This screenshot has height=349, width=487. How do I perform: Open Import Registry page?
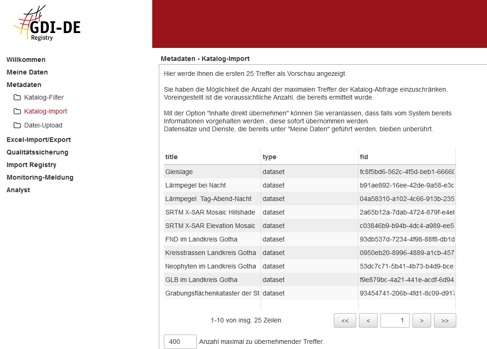tap(31, 165)
